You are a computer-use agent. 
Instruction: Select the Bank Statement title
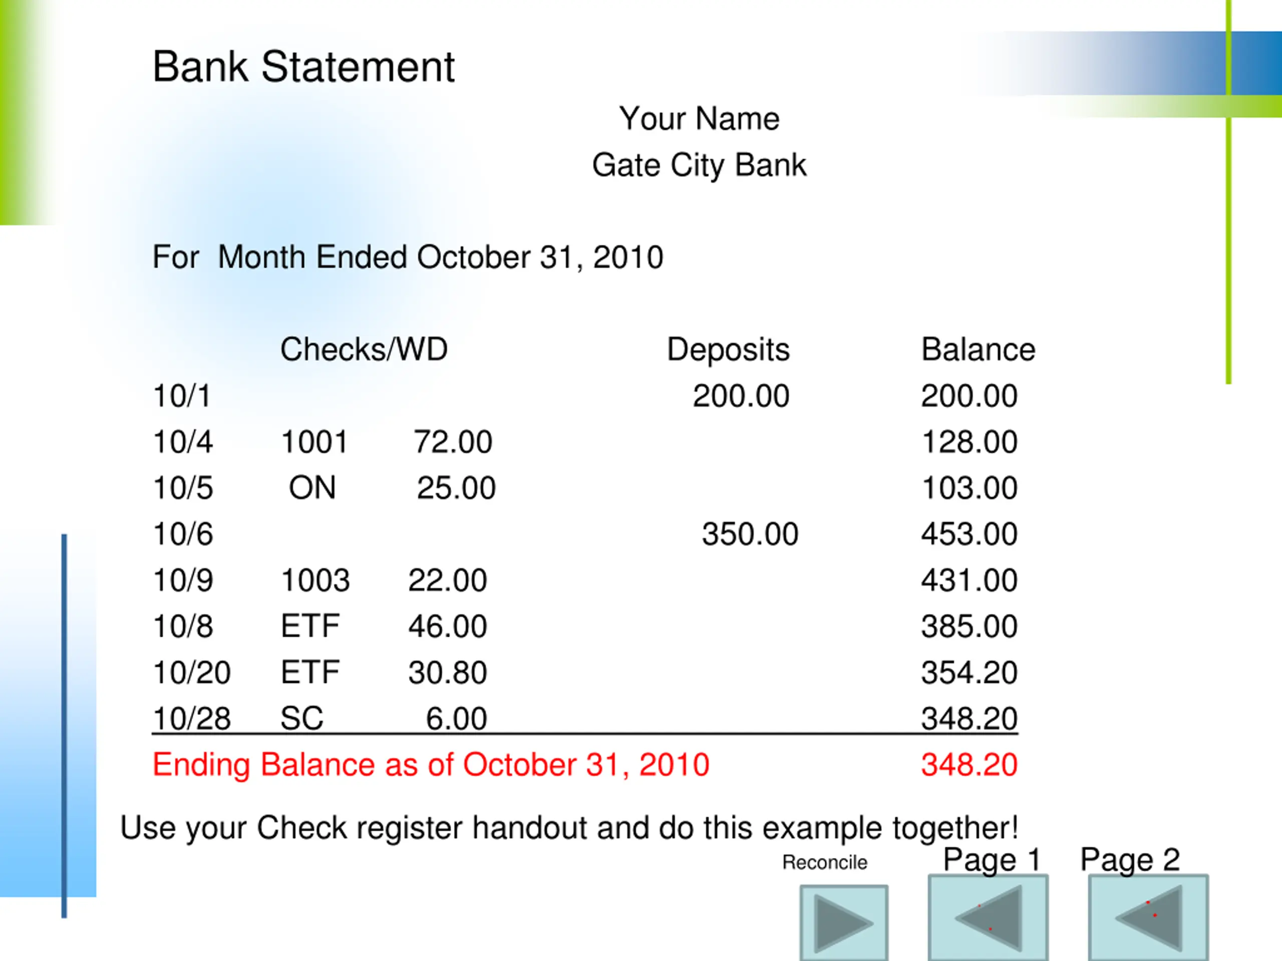tap(303, 67)
